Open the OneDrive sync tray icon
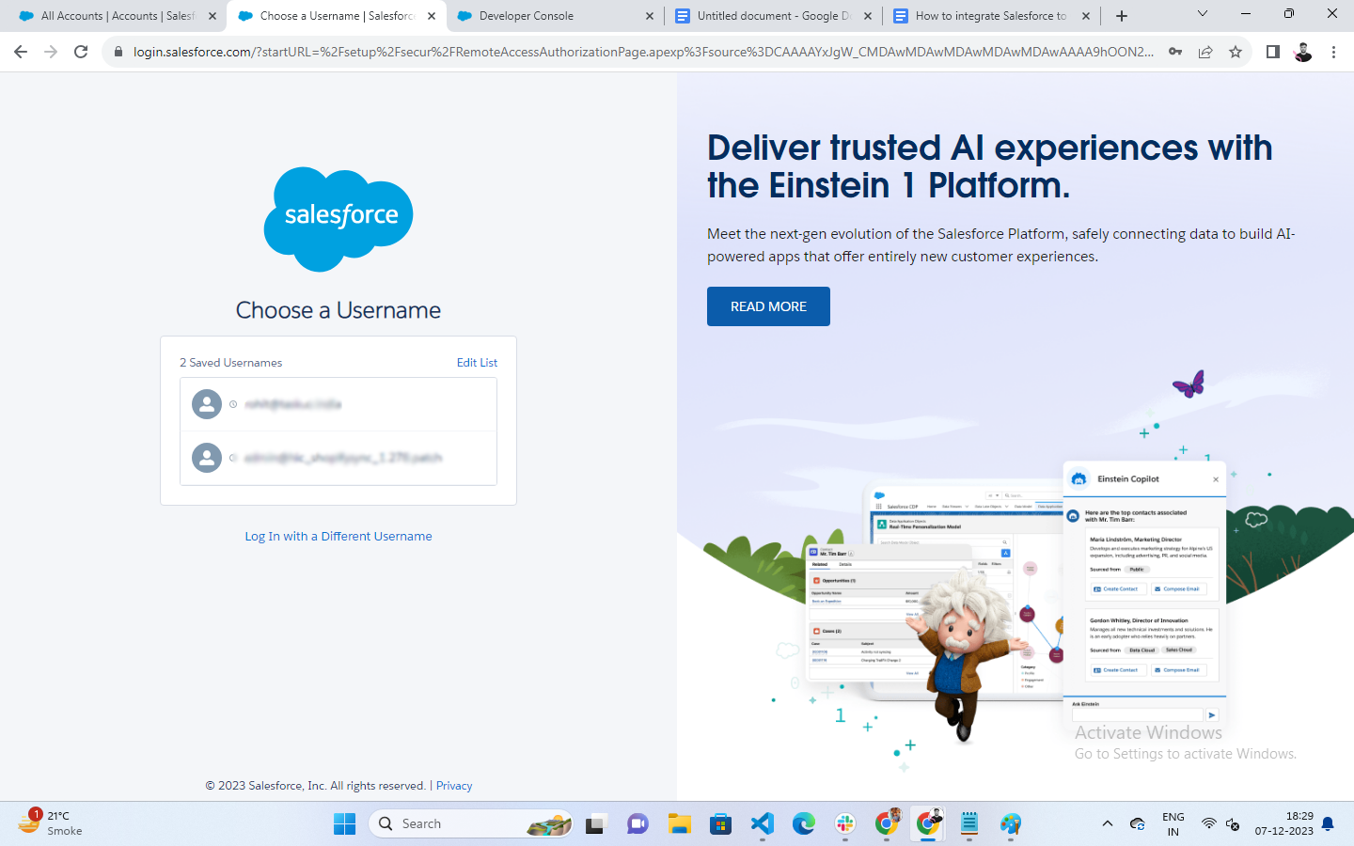 tap(1137, 824)
